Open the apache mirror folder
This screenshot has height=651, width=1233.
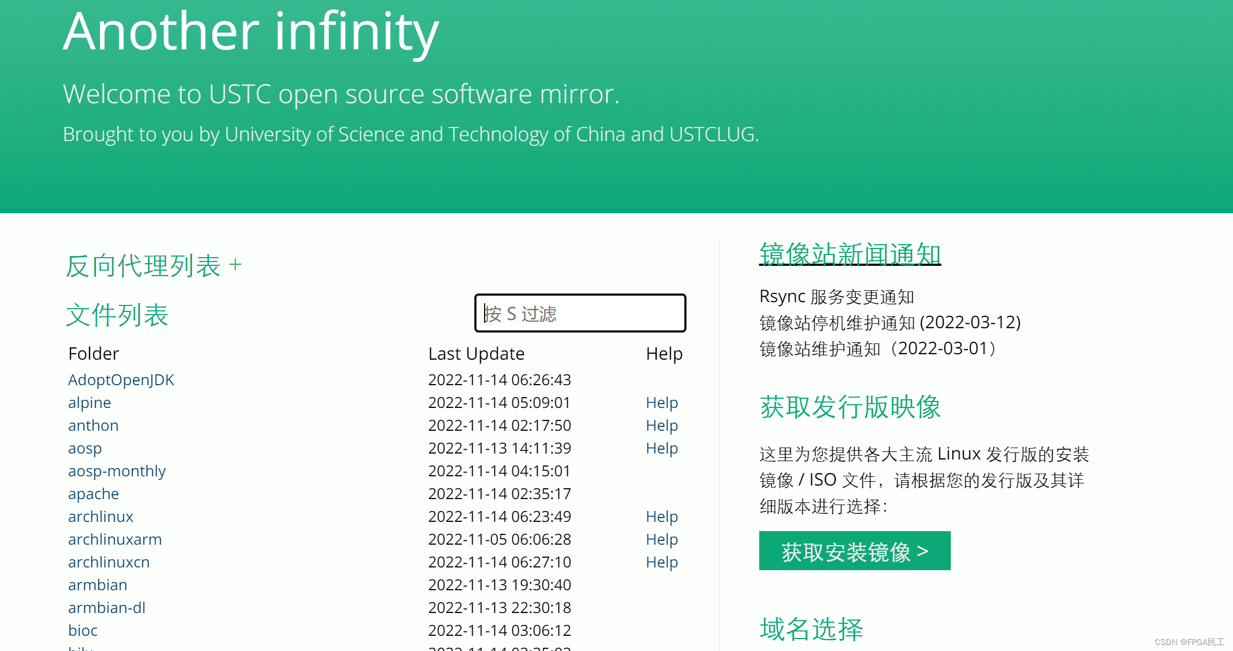point(93,494)
